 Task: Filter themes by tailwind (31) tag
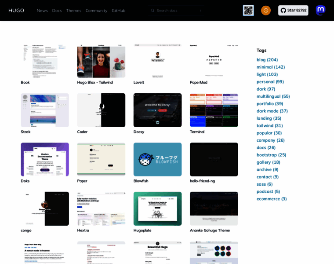point(270,125)
